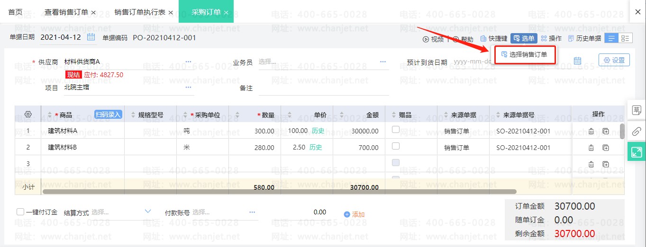Open calendar for 预计到货日期
Viewport: 646px width, 247px height.
click(577, 61)
